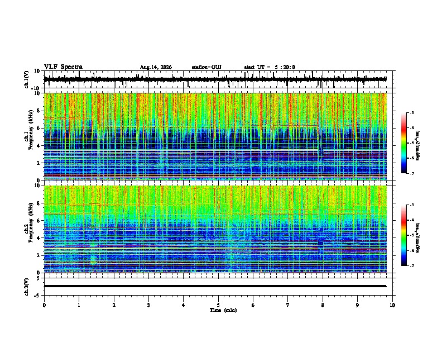Click the "ch.3(V)" axis label
This screenshot has width=442, height=342.
(27, 287)
